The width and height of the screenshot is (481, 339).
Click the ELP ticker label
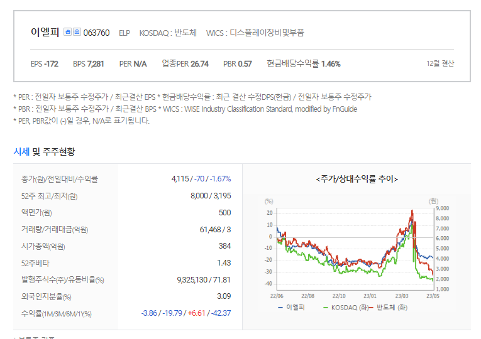click(124, 33)
